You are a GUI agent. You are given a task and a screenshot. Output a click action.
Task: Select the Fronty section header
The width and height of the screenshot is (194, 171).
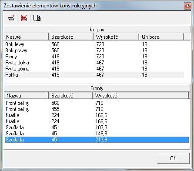pyautogui.click(x=97, y=88)
